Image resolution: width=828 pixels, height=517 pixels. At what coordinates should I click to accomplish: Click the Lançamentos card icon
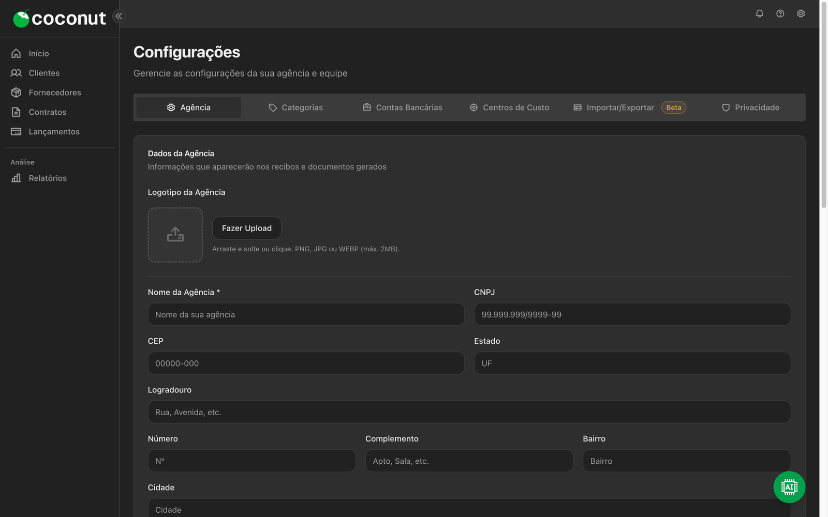click(x=16, y=132)
